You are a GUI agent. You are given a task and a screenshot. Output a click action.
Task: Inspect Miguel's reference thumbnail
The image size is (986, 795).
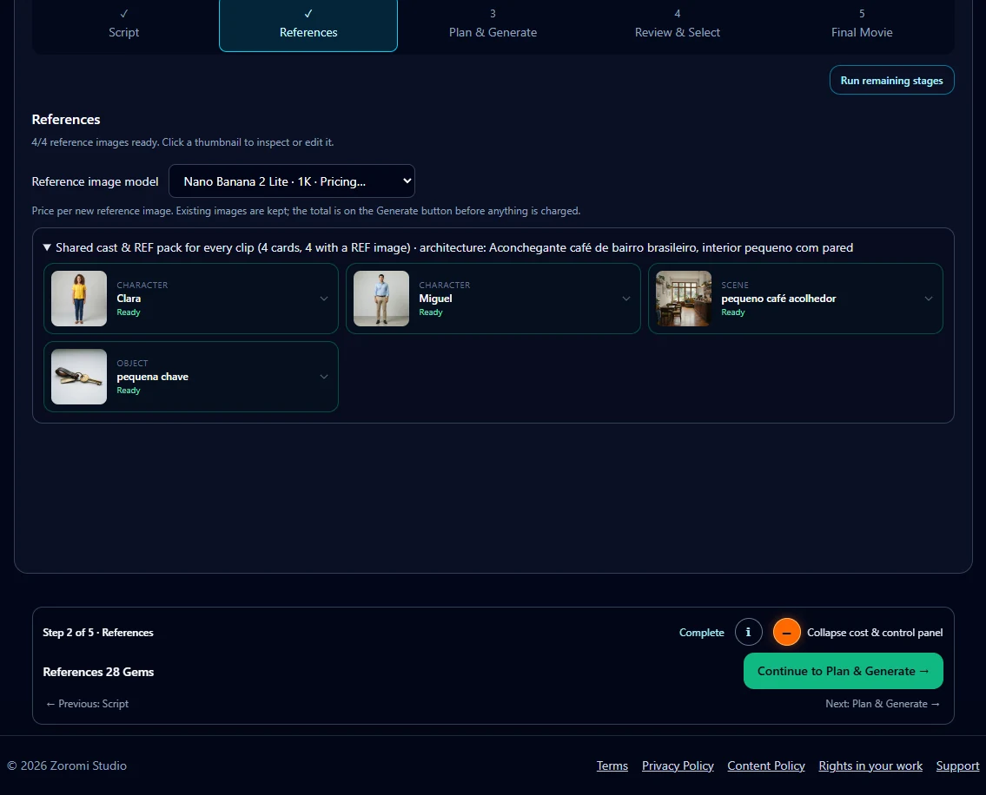(381, 299)
